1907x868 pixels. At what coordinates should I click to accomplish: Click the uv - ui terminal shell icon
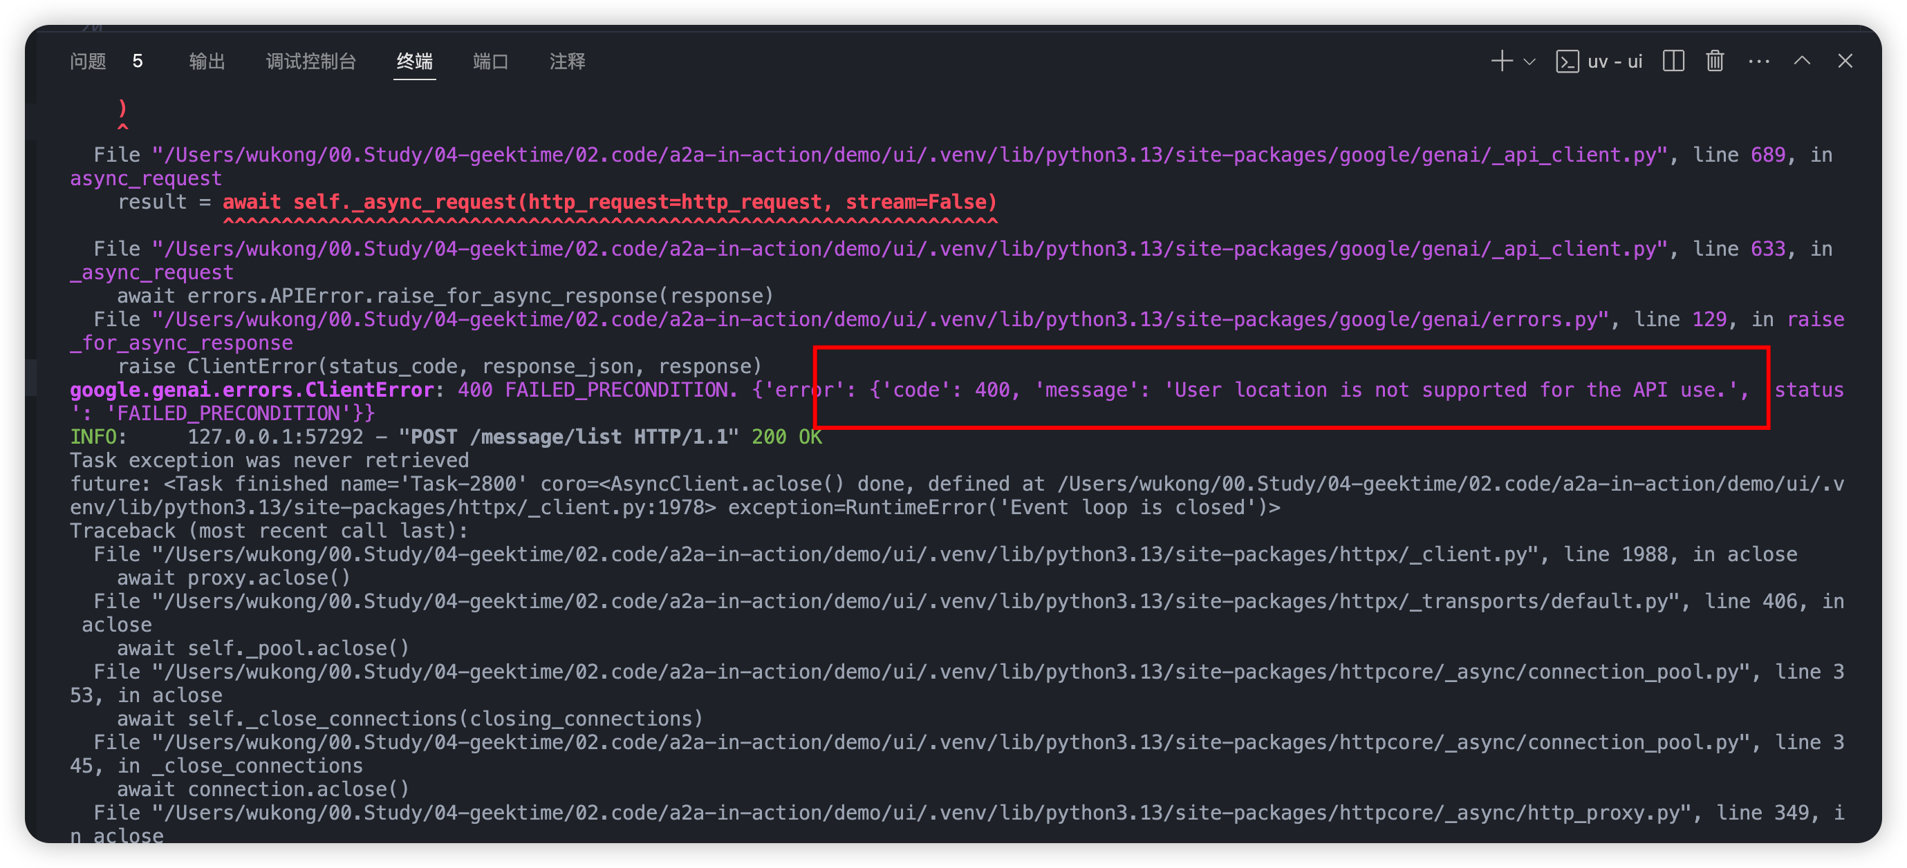pos(1568,62)
